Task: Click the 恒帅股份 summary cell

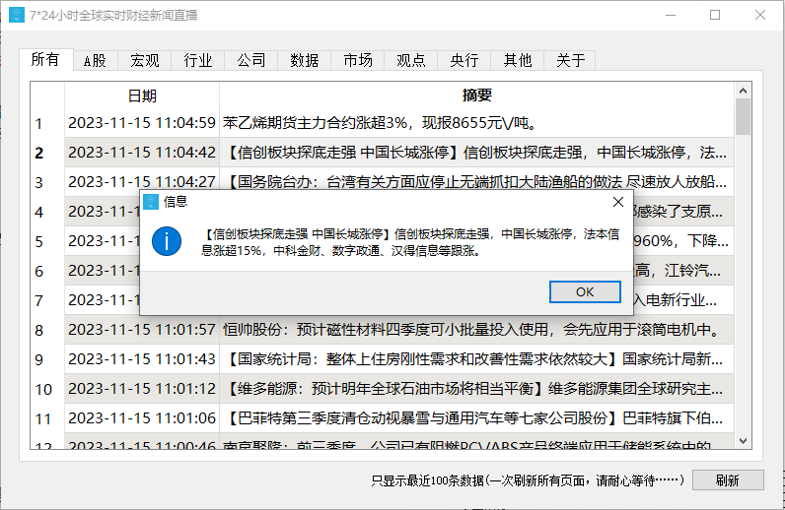Action: click(x=476, y=330)
